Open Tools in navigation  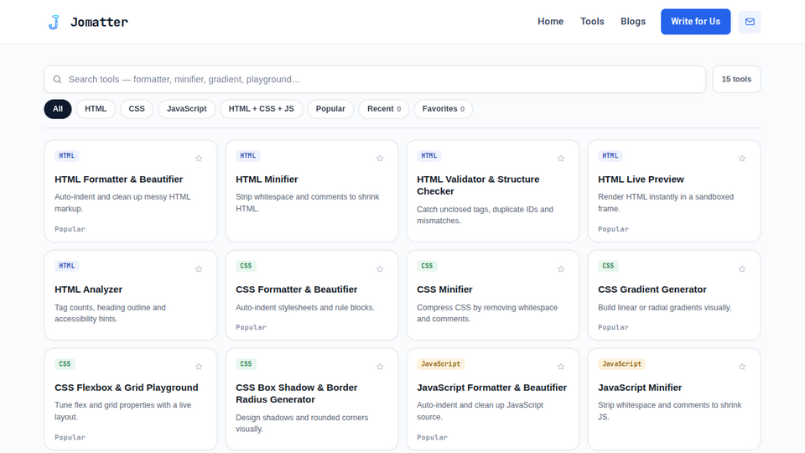click(592, 22)
